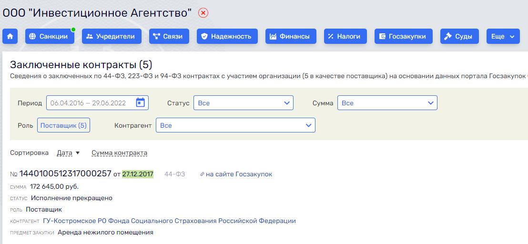
Task: Click the calendar icon in the Период field
Action: click(x=140, y=102)
